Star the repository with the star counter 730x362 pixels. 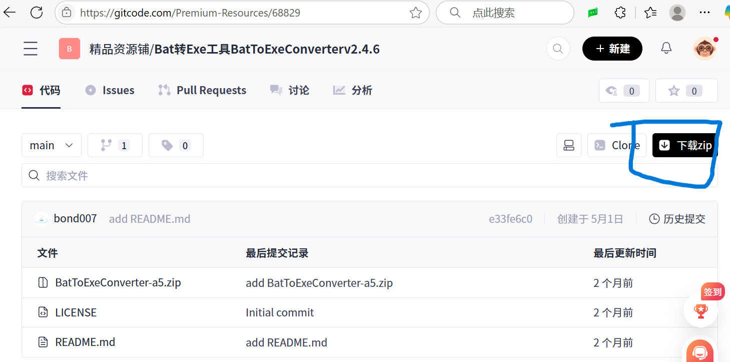pos(686,91)
